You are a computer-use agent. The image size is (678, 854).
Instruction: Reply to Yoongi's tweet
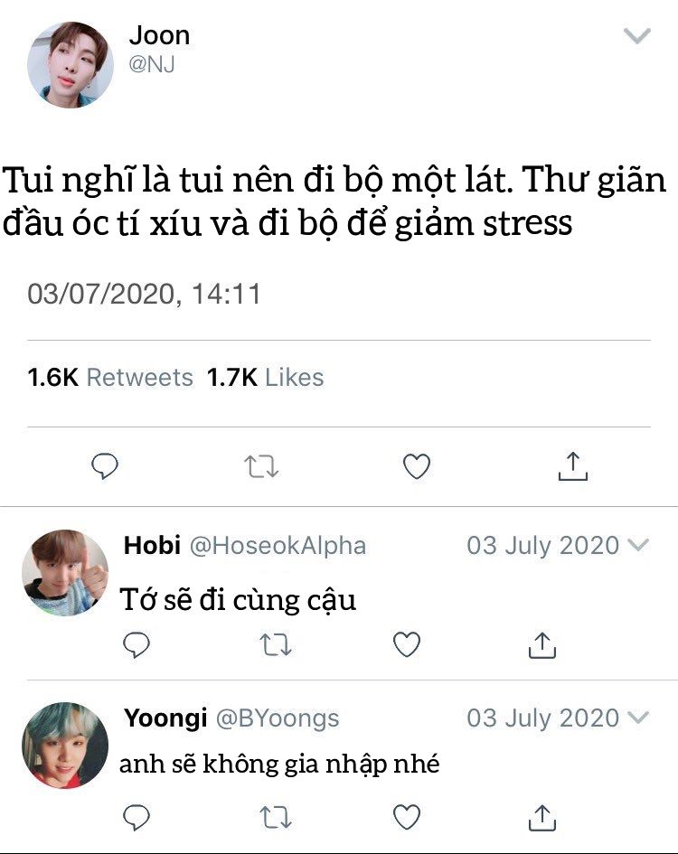coord(137,817)
